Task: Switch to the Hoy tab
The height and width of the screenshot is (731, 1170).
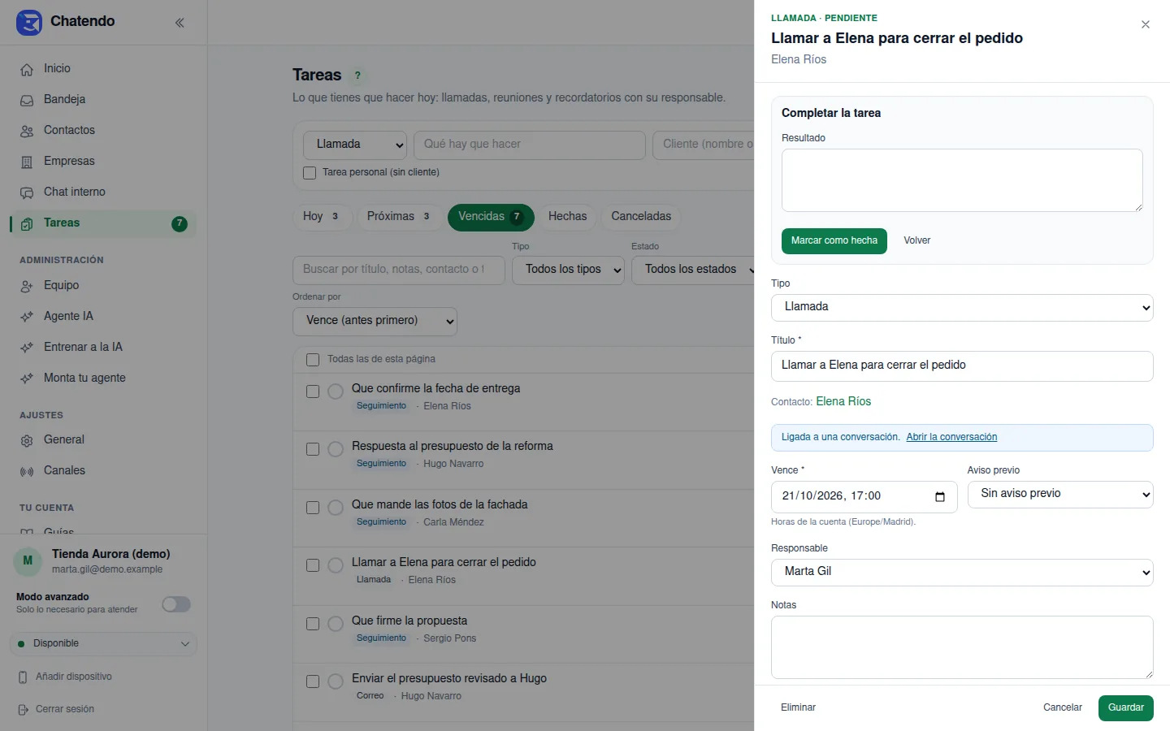Action: click(x=323, y=217)
